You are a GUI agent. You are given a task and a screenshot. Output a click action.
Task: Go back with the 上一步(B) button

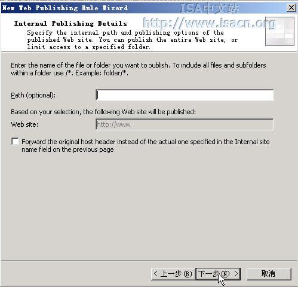point(173,274)
